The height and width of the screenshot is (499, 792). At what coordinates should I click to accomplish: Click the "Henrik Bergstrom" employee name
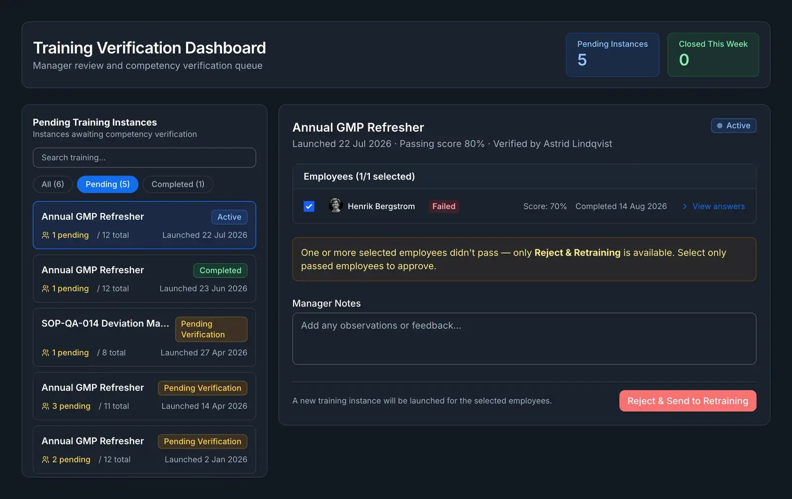tap(381, 206)
